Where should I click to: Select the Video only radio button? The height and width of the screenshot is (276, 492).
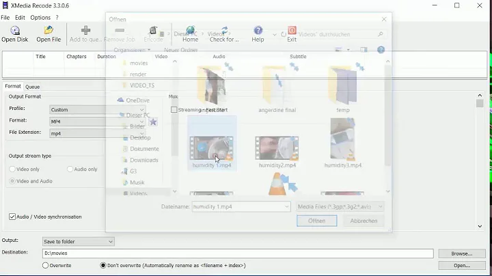12,169
